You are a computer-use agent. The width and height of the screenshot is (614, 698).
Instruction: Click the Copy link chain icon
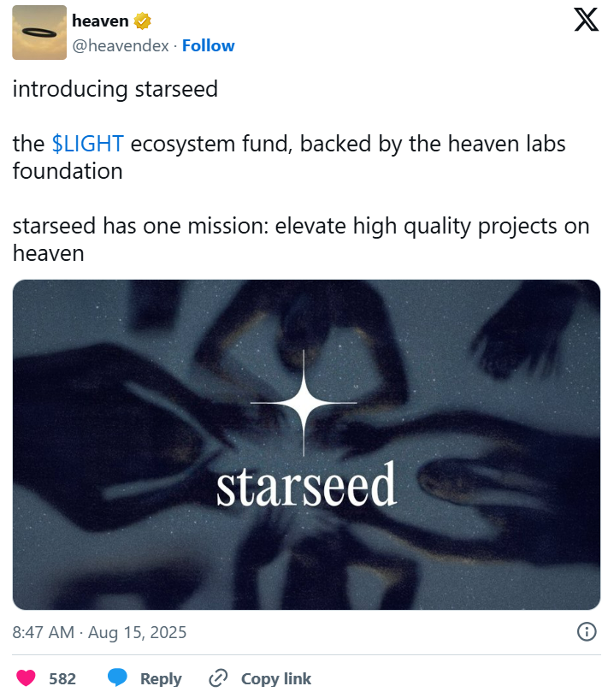(217, 677)
